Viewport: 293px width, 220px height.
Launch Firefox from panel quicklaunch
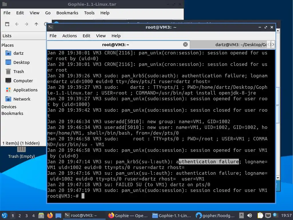tap(50, 215)
